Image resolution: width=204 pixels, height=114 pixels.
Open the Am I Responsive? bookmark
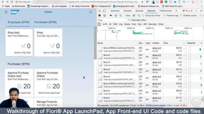(x=101, y=6)
